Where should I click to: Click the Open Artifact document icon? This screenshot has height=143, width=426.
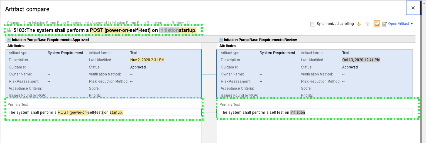(385, 24)
